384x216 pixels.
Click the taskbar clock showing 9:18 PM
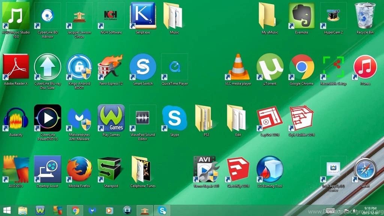pyautogui.click(x=369, y=210)
